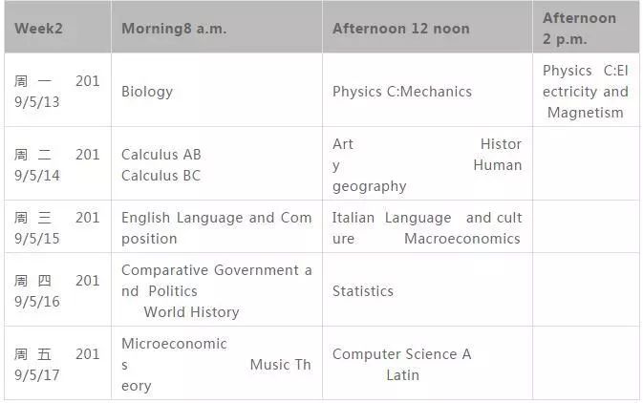Image resolution: width=643 pixels, height=403 pixels.
Task: Click the Calculus AB entry
Action: (161, 155)
